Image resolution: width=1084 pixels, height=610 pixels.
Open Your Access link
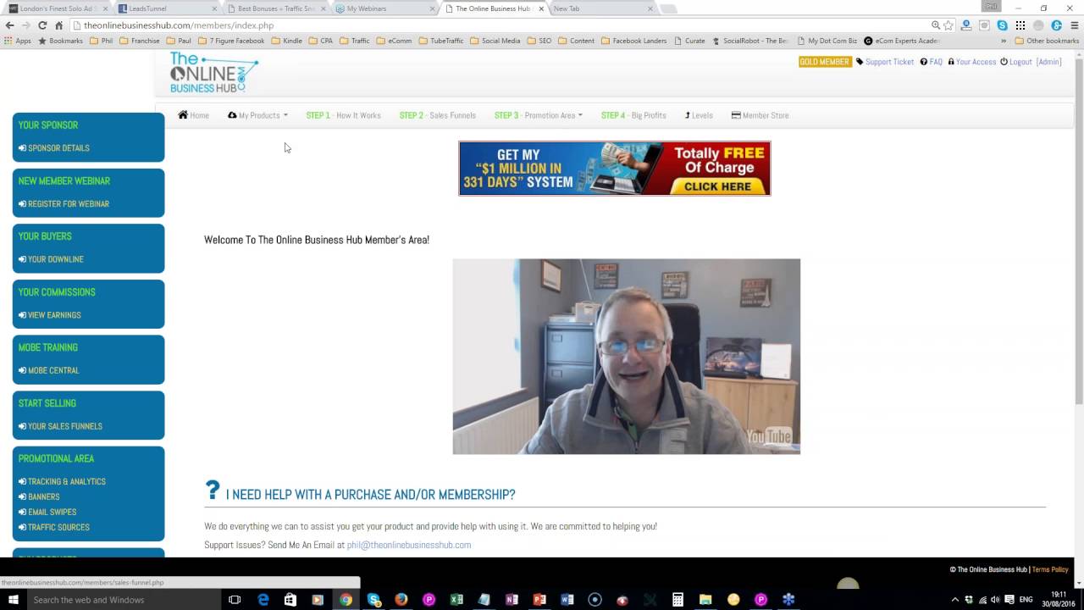[x=971, y=62]
